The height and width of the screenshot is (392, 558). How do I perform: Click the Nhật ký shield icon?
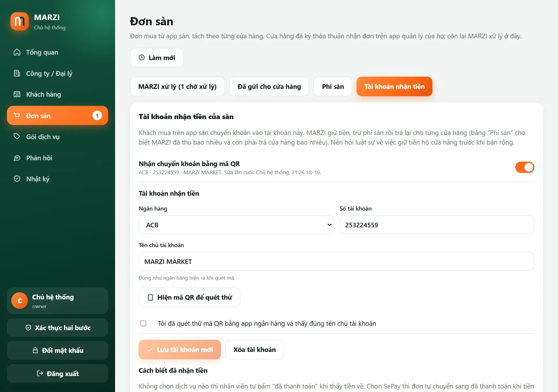pos(17,179)
